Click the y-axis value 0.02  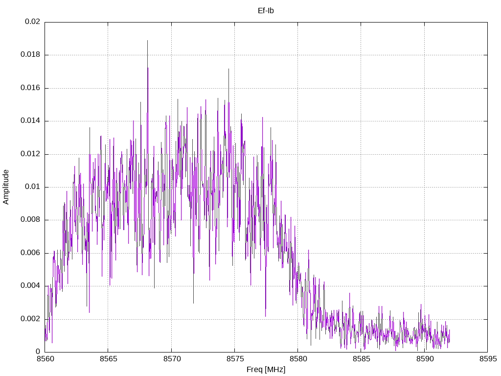click(33, 22)
